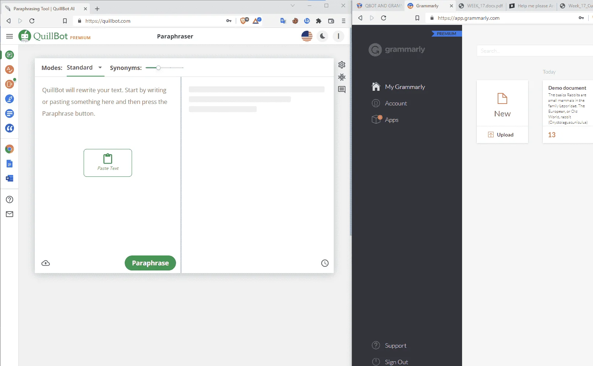Open the QuillBot Help Center icon
The image size is (593, 366).
click(x=10, y=199)
